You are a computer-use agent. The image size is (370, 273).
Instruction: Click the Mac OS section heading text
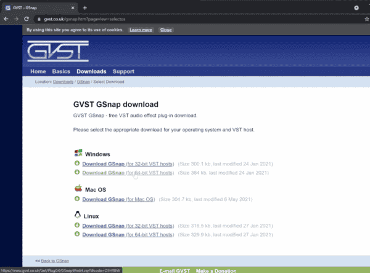pyautogui.click(x=96, y=190)
